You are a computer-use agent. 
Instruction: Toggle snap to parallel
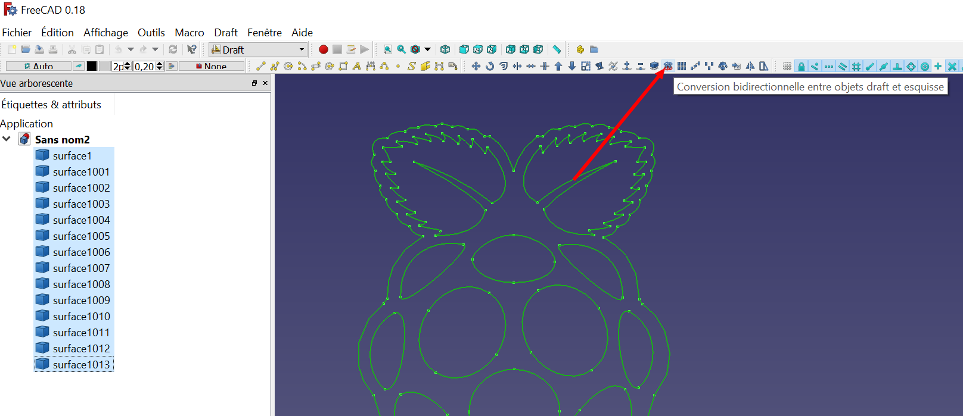843,66
